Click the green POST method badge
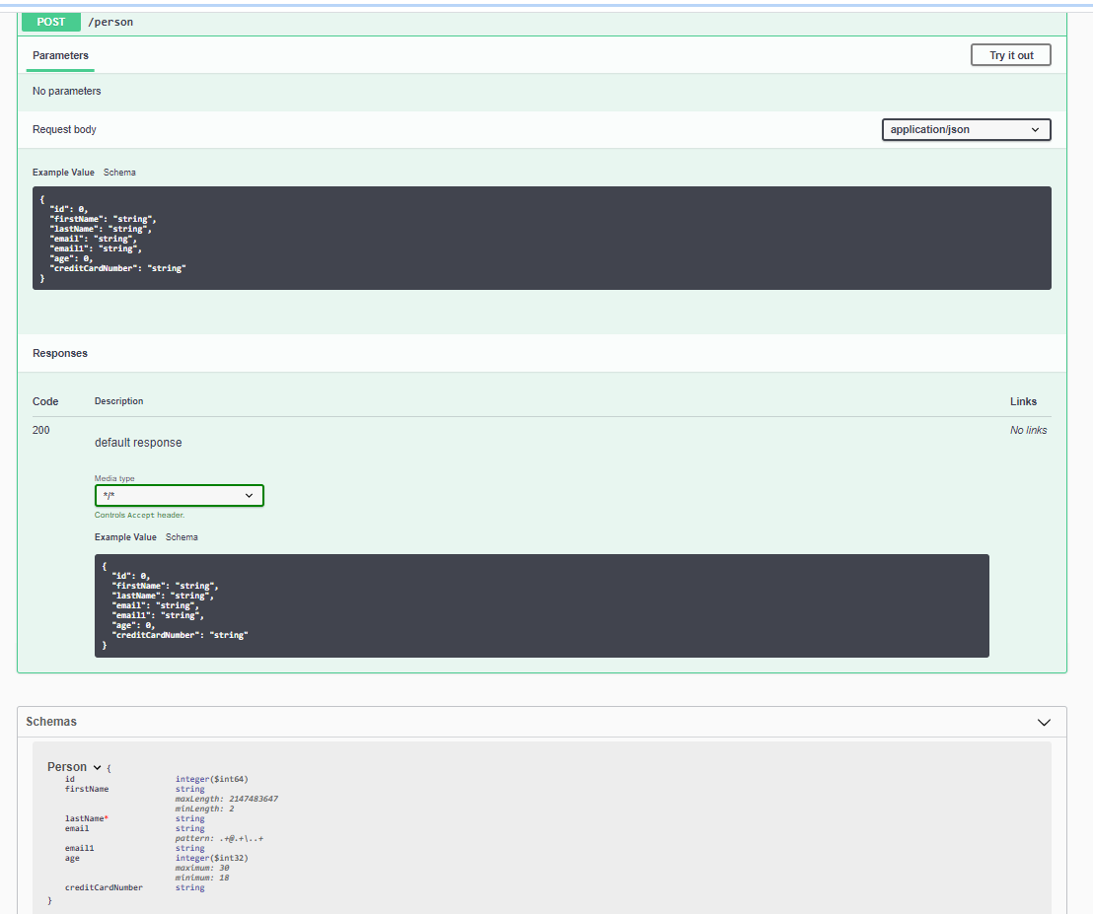The image size is (1093, 914). click(50, 22)
